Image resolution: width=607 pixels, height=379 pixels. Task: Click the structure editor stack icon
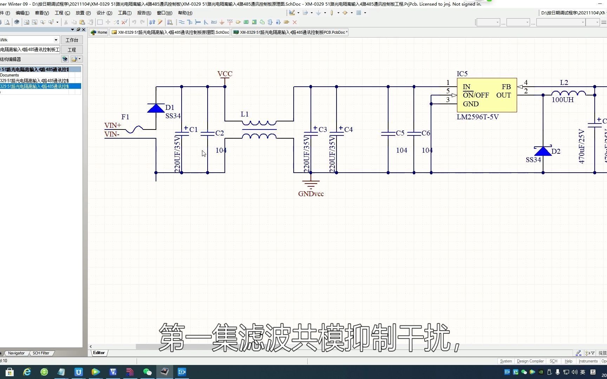tap(65, 59)
